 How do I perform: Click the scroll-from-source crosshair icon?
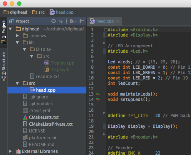click(x=54, y=21)
